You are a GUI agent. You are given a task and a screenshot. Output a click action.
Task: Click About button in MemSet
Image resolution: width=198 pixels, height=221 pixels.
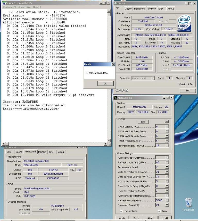pyautogui.click(x=151, y=218)
